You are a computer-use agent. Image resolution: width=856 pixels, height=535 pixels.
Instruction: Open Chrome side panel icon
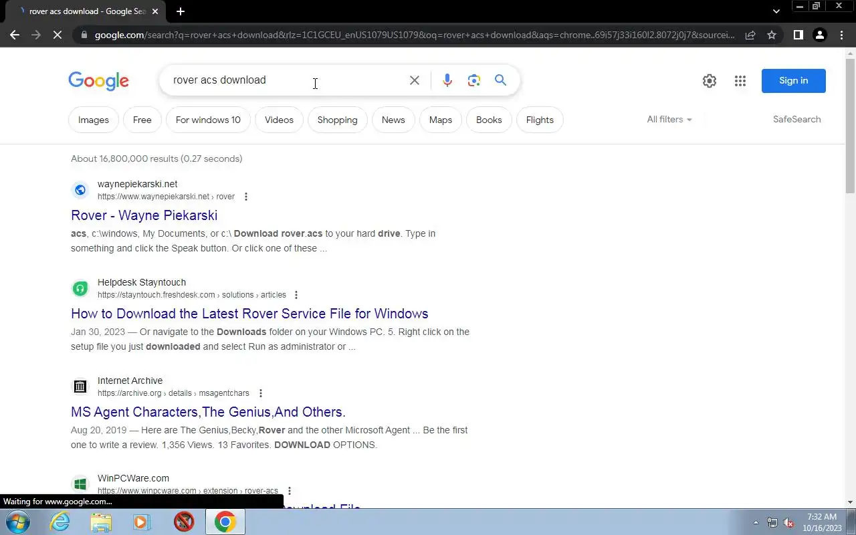[x=798, y=35]
